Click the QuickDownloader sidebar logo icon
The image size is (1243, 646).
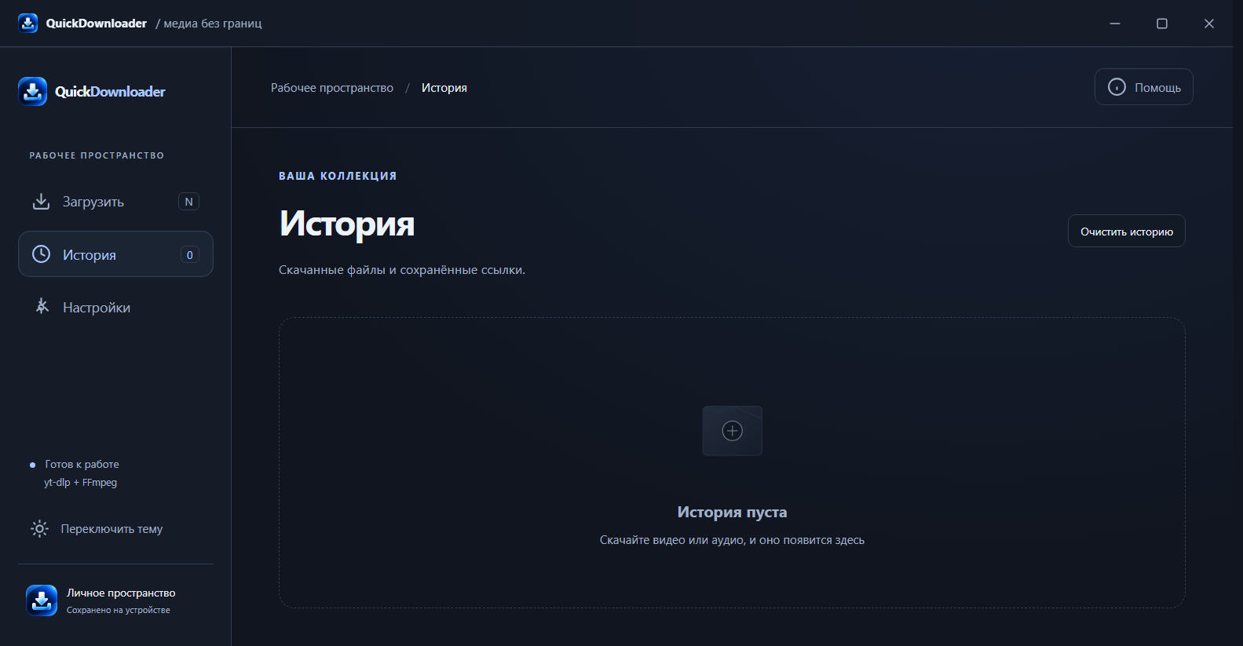33,92
